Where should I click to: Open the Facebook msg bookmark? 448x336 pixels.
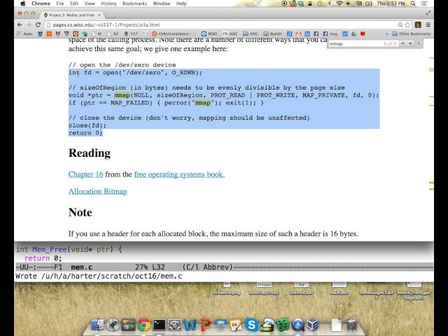click(330, 34)
